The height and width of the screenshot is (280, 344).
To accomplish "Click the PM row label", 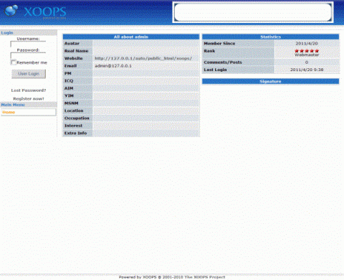I will click(x=68, y=73).
